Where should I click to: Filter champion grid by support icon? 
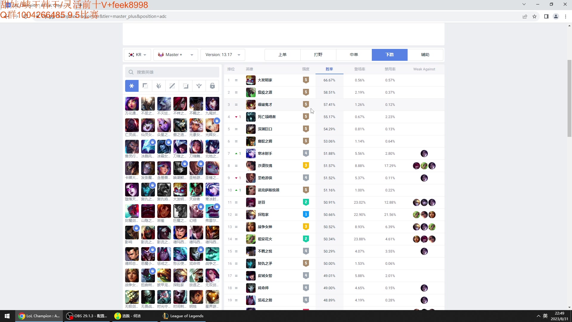pyautogui.click(x=199, y=86)
